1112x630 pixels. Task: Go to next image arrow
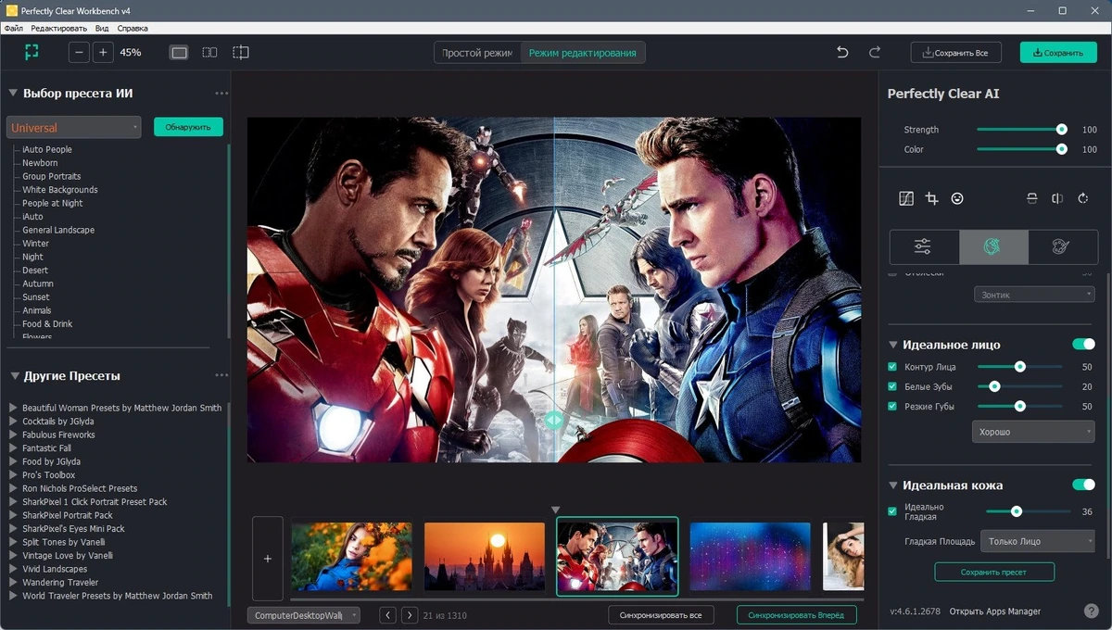409,615
